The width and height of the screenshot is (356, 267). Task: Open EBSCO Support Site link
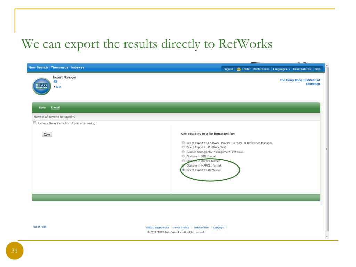[157, 228]
